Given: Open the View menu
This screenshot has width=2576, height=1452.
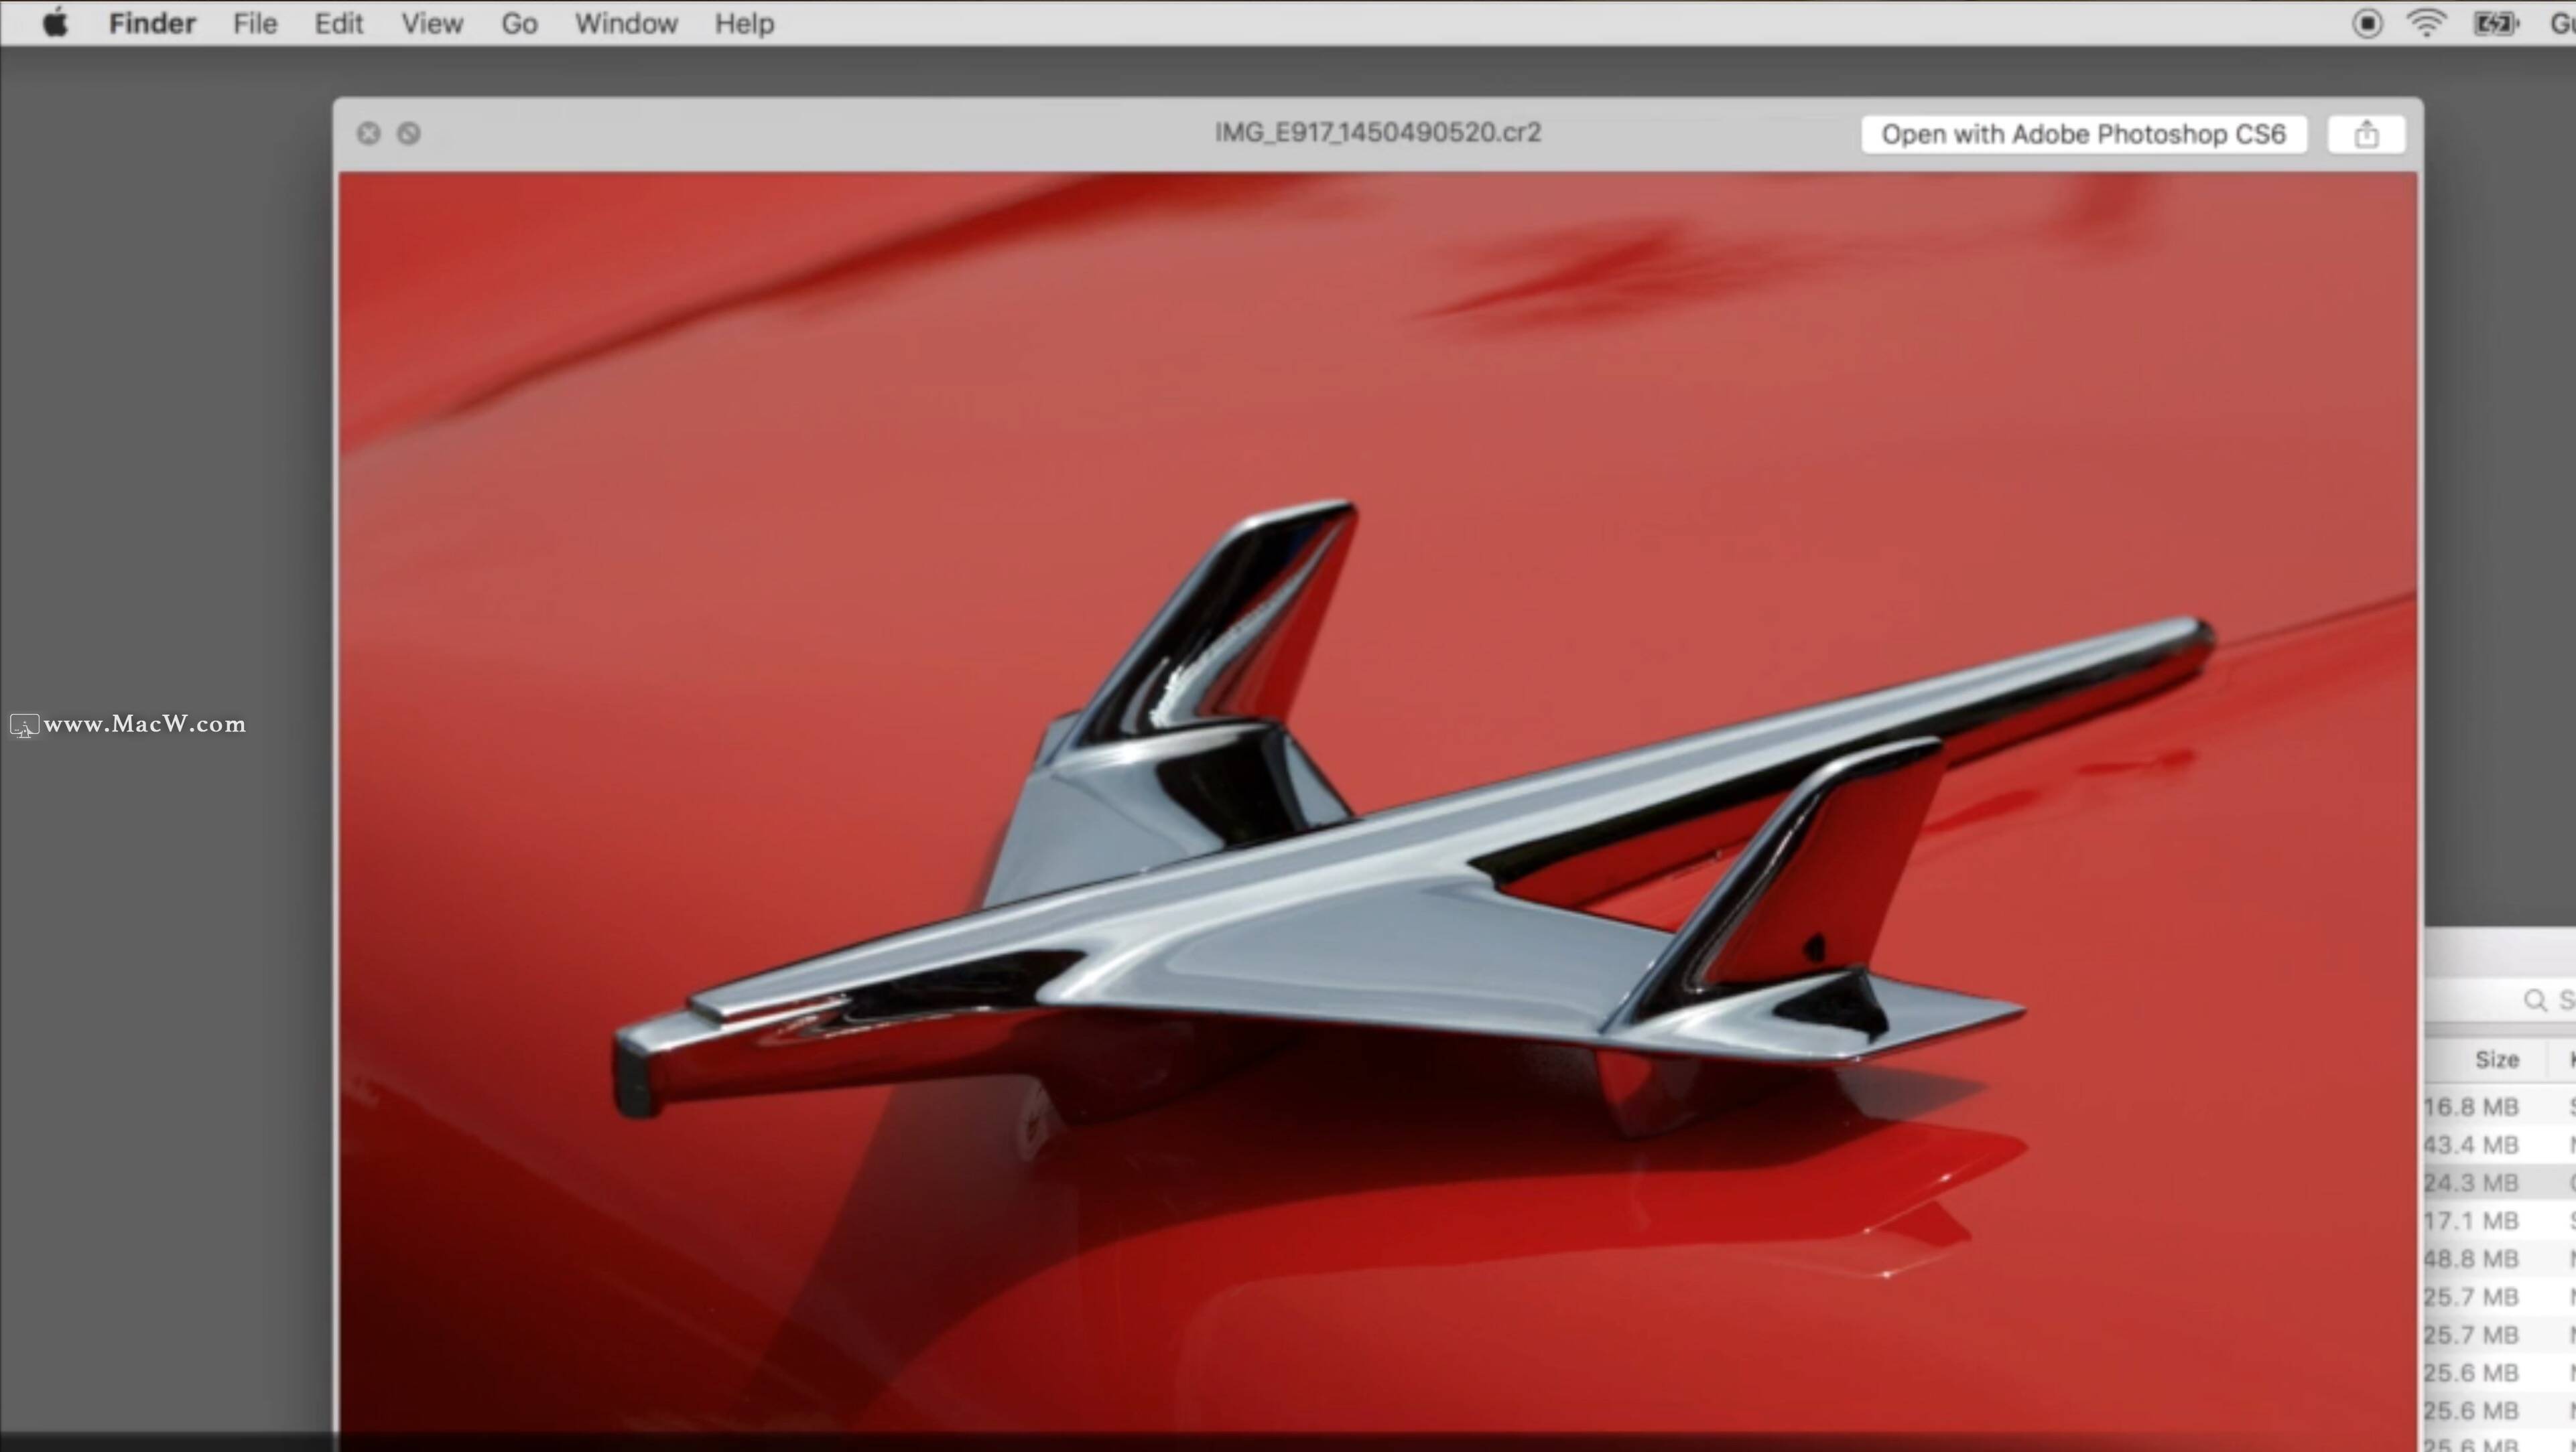Looking at the screenshot, I should (432, 23).
